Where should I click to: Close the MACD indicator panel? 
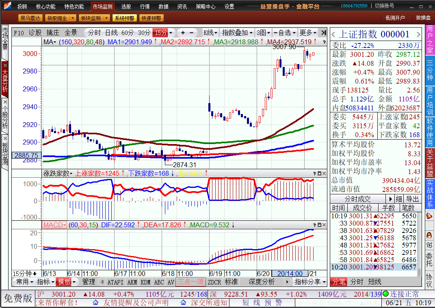click(x=324, y=225)
